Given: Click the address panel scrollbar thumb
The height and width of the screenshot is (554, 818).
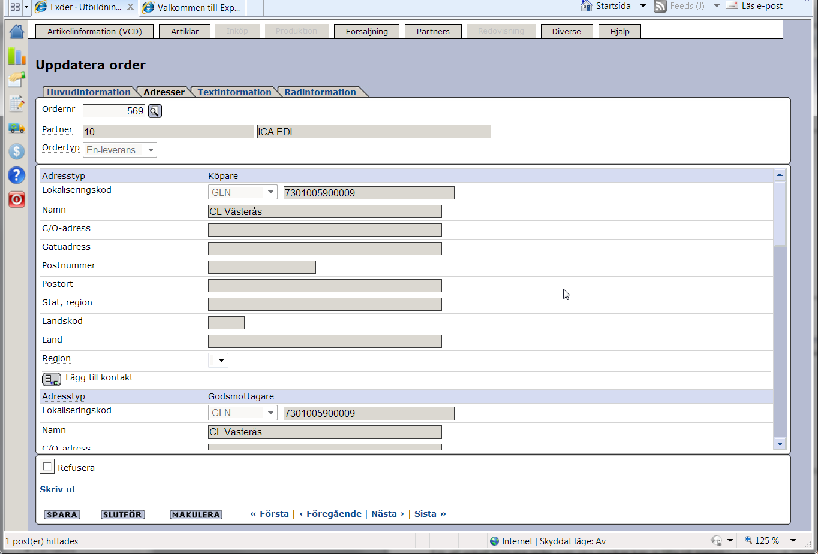Looking at the screenshot, I should click(x=780, y=214).
